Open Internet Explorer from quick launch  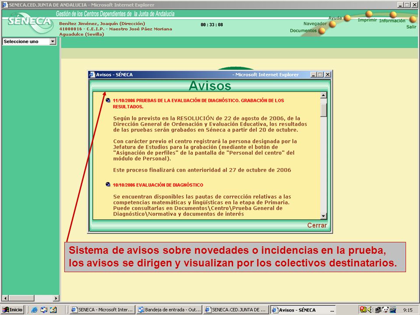point(34,310)
